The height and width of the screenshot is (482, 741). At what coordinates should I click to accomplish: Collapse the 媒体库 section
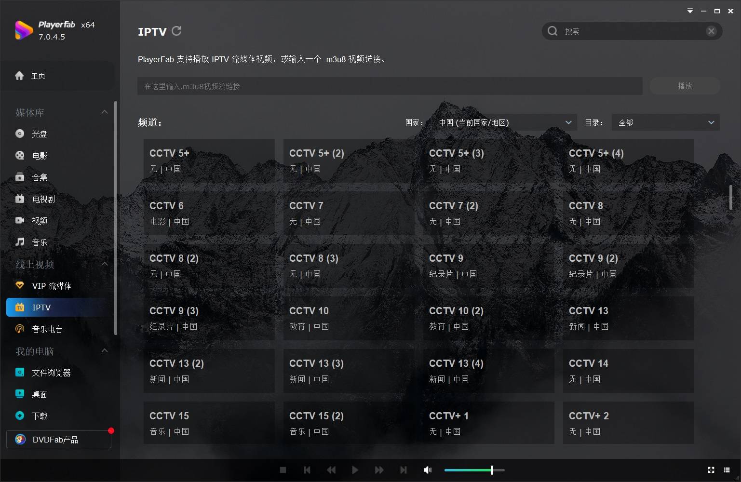point(105,112)
